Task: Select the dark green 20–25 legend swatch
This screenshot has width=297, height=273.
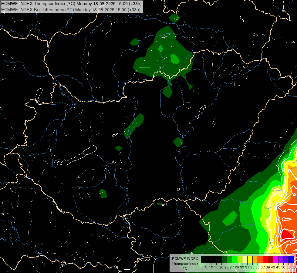Action: [224, 259]
